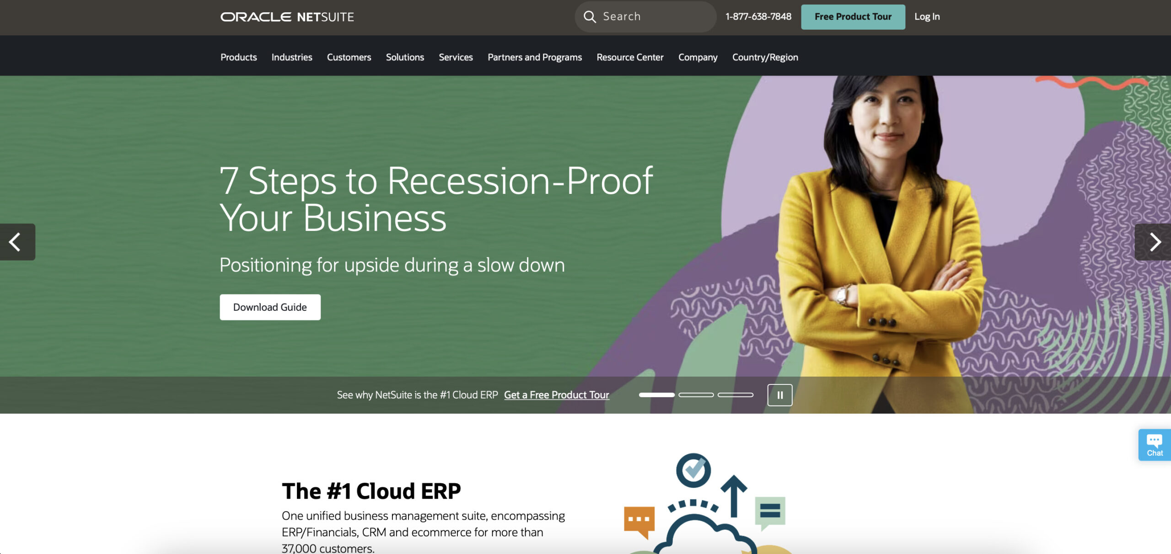Click the left arrow navigation icon
Image resolution: width=1171 pixels, height=554 pixels.
[x=14, y=242]
